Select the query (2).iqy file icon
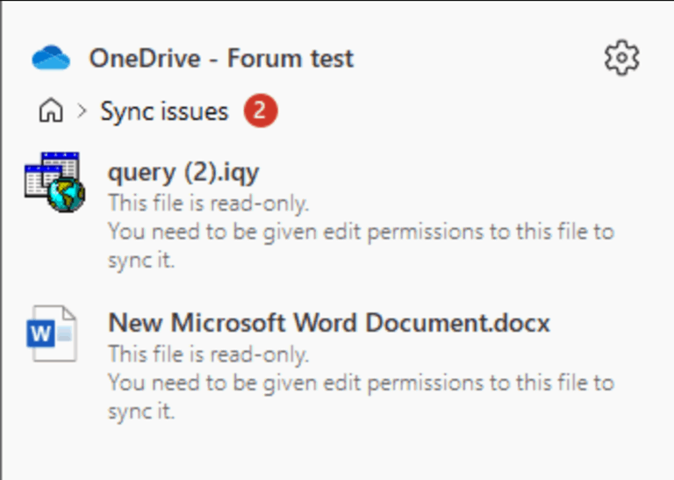The height and width of the screenshot is (480, 674). pyautogui.click(x=54, y=182)
